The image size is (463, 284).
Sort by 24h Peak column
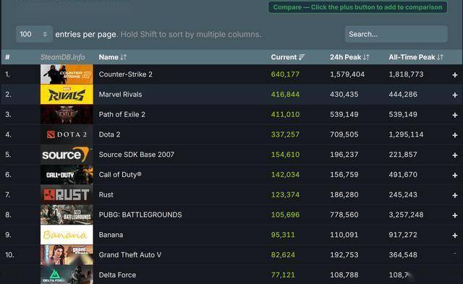349,57
